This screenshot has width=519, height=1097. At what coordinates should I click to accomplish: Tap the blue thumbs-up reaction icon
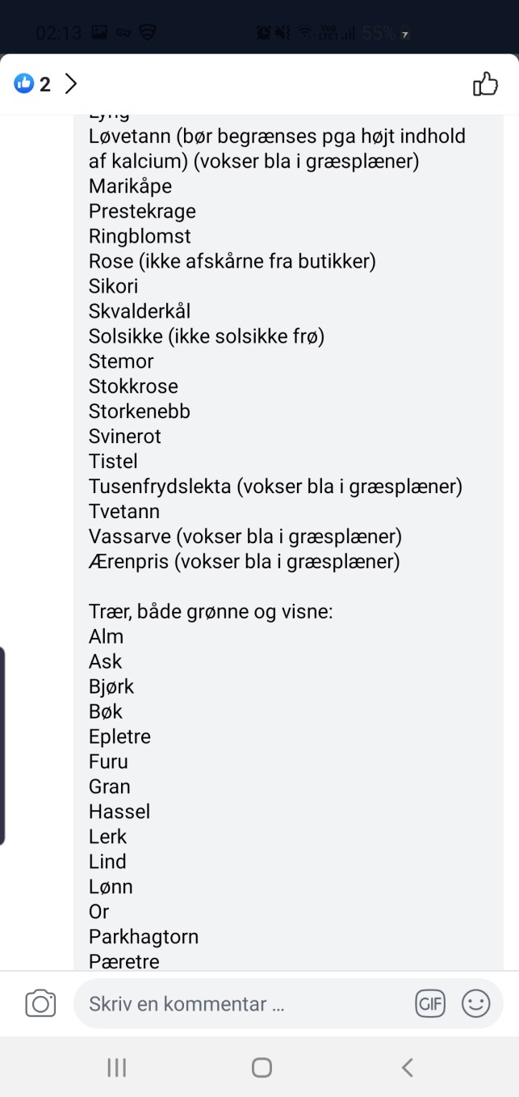(23, 83)
